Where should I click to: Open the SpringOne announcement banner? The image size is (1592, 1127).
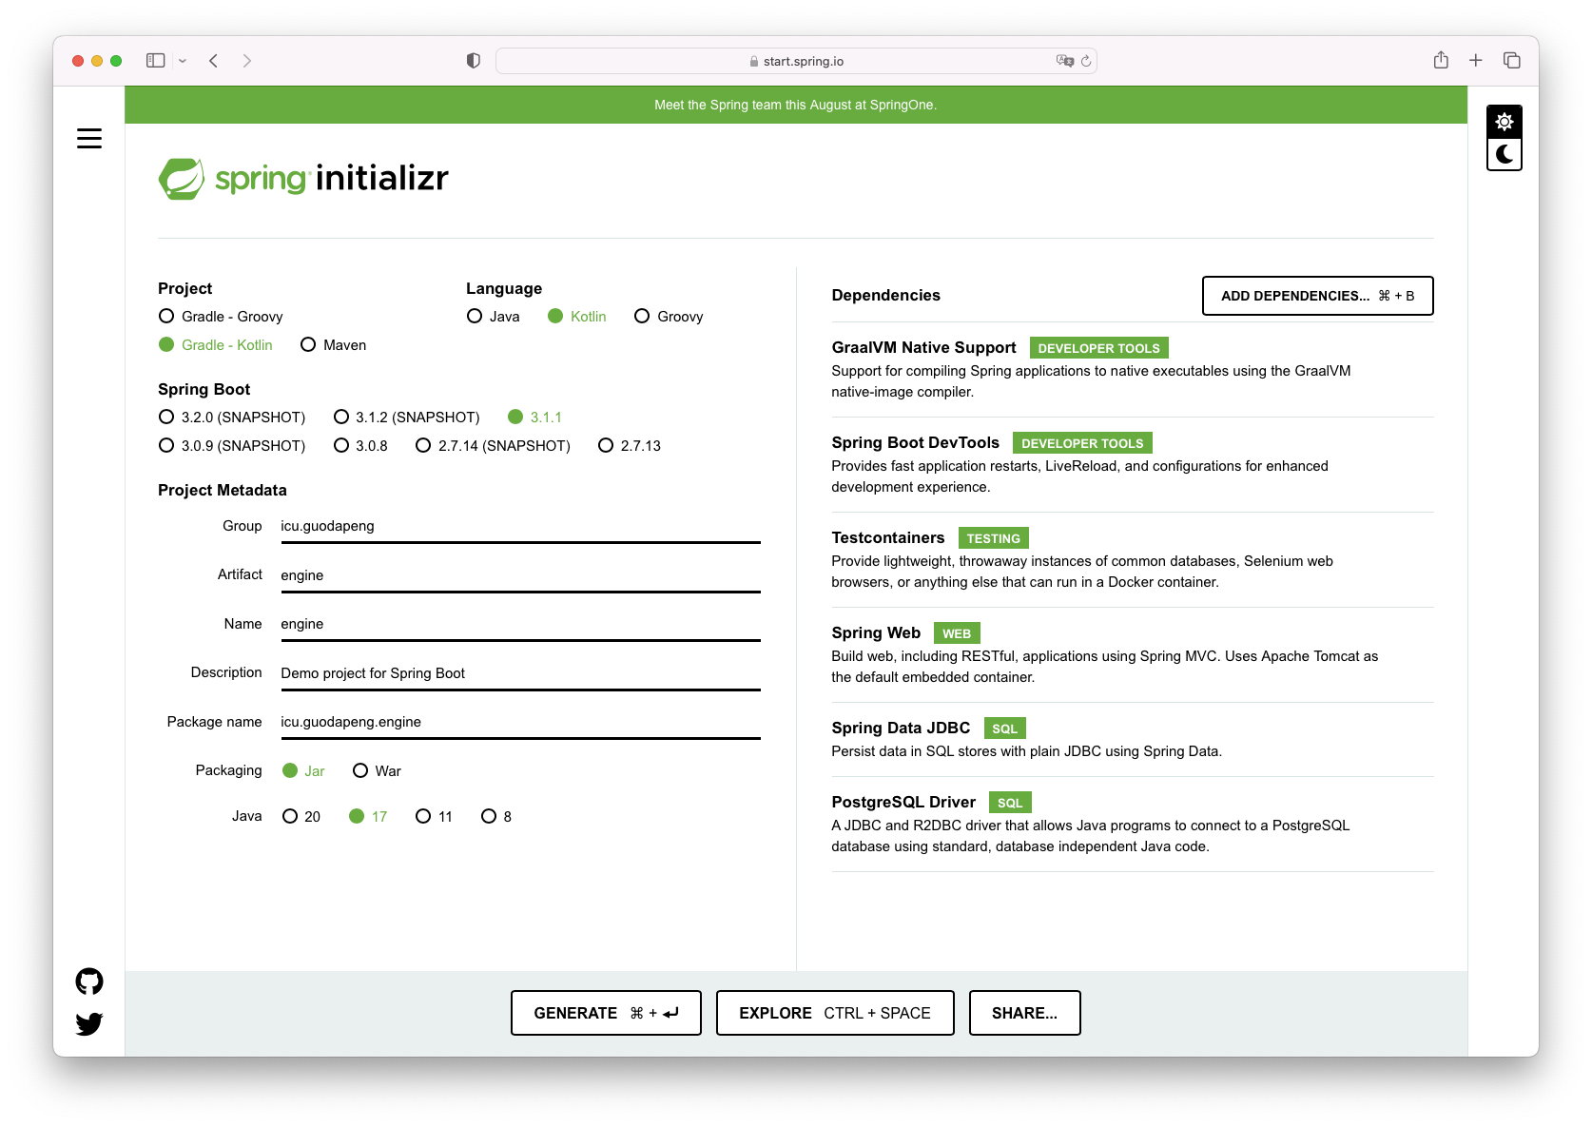tap(795, 105)
